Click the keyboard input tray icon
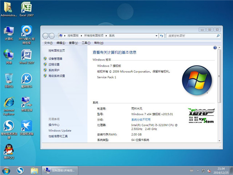The width and height of the screenshot is (233, 175). [192, 171]
